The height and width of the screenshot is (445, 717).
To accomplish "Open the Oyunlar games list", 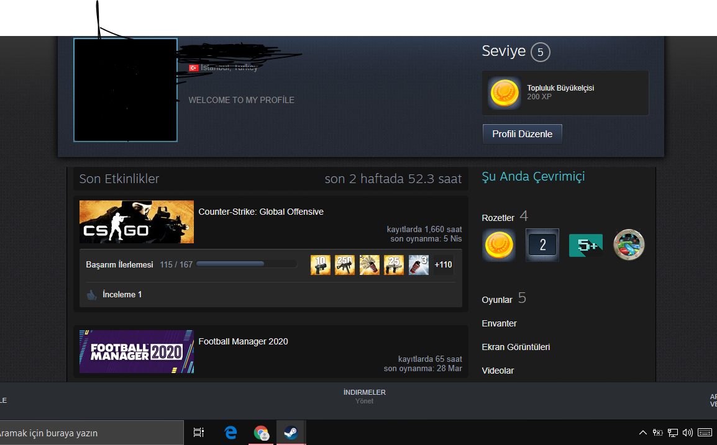I will pyautogui.click(x=497, y=300).
